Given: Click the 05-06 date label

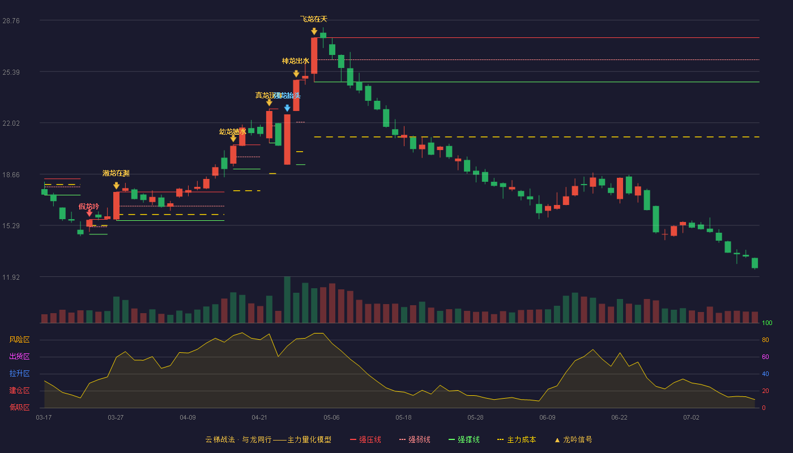Looking at the screenshot, I should pos(331,417).
